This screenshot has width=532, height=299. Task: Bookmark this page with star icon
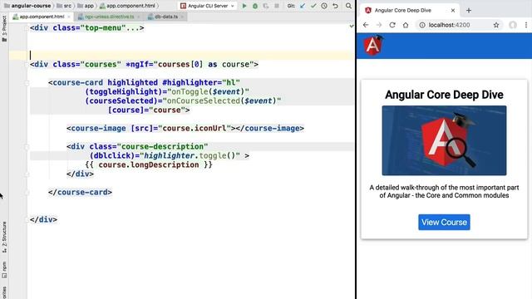(x=496, y=25)
